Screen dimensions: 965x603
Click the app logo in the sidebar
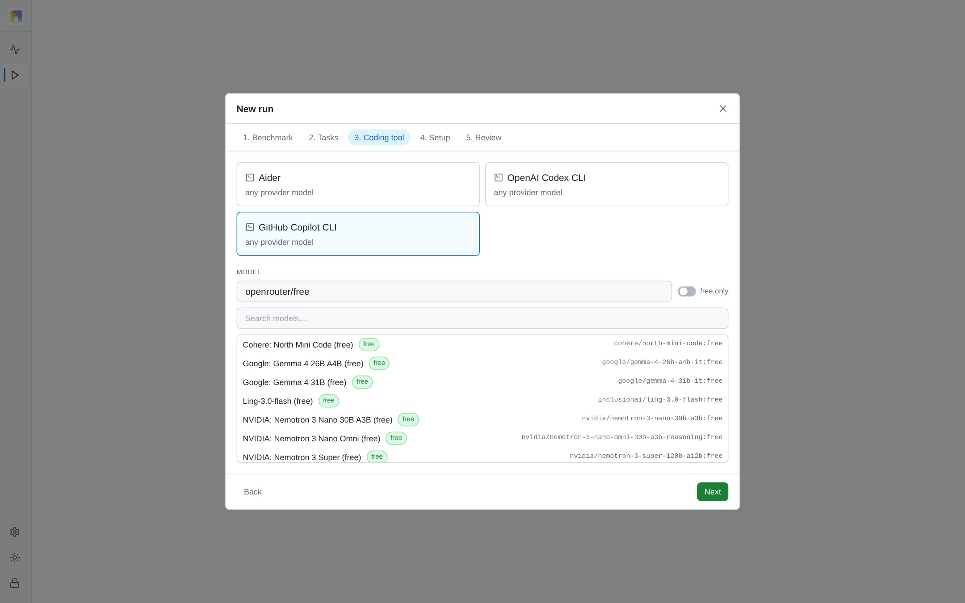coord(16,16)
